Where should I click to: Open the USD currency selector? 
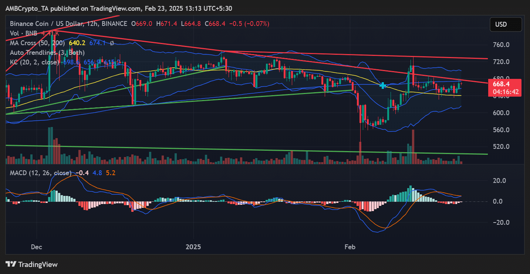(x=506, y=24)
